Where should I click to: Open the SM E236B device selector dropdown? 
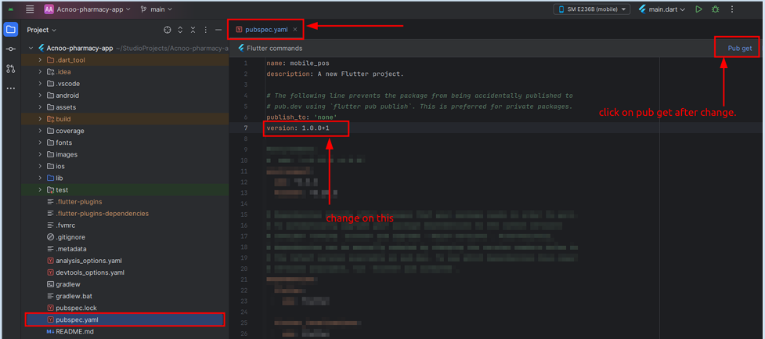[592, 9]
